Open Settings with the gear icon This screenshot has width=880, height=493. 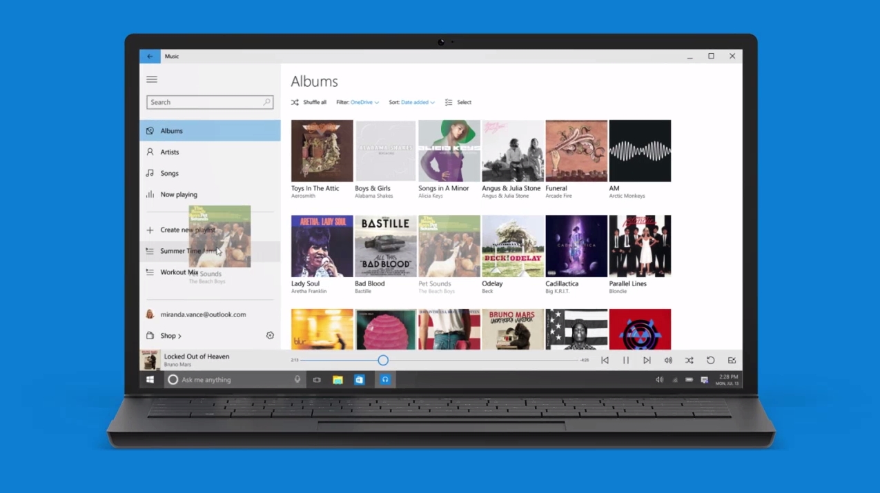[x=270, y=336]
